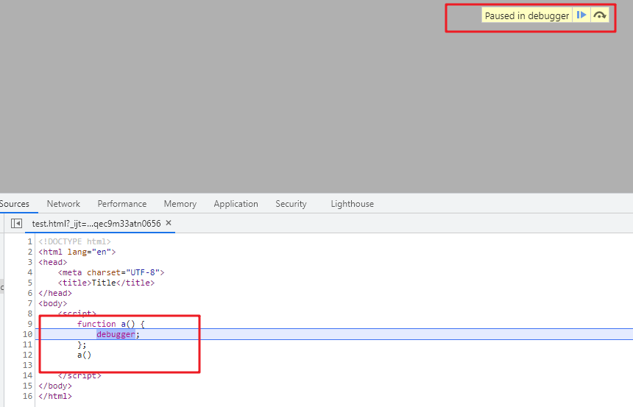Open the Network tab
The height and width of the screenshot is (407, 633).
point(63,204)
